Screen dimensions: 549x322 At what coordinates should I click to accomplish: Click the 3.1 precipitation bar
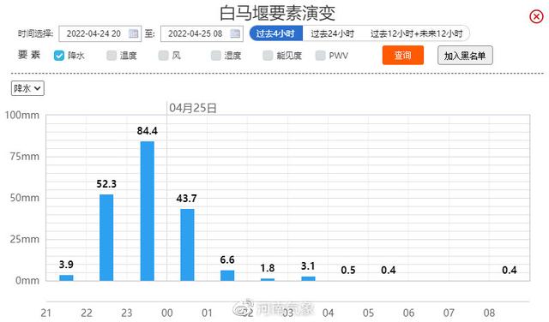[308, 278]
